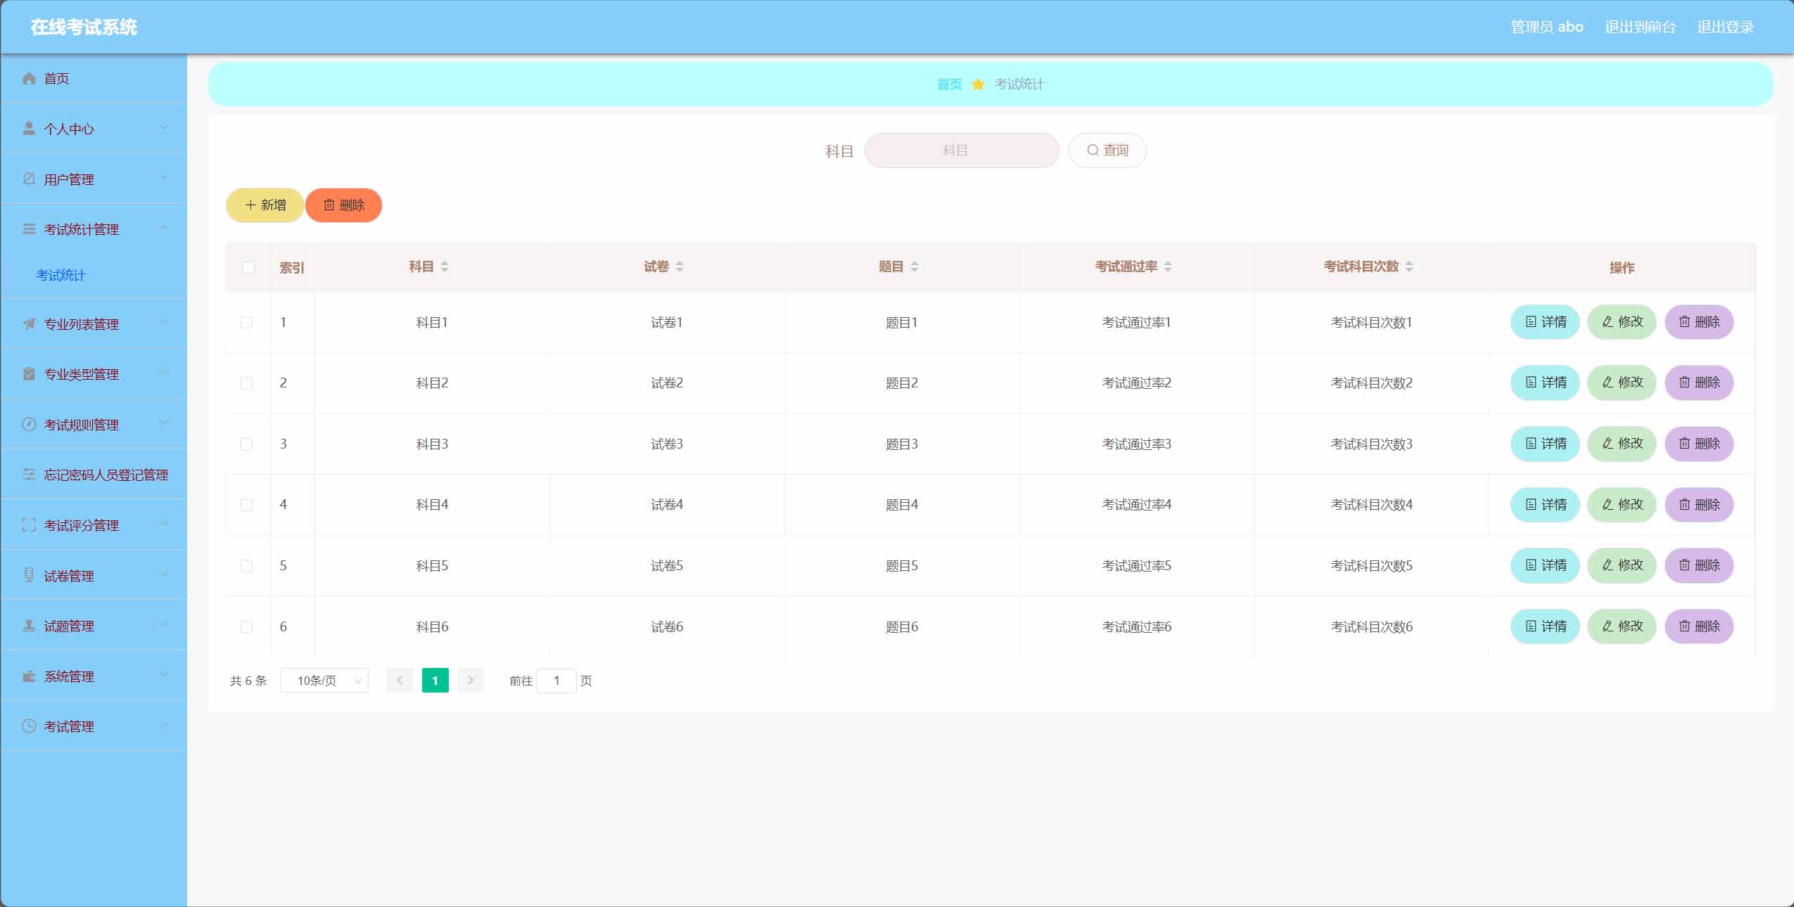Screen dimensions: 1794x907
Task: Click the person icon next to 个人中心
Action: coord(29,129)
